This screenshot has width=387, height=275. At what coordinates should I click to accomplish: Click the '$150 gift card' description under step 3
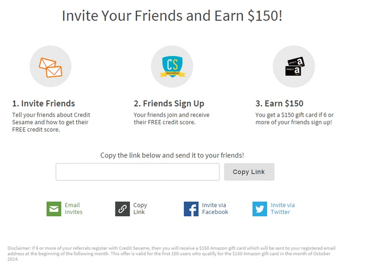pos(294,119)
